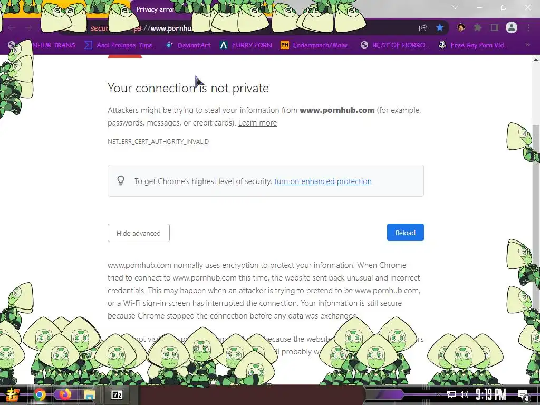Open the notification center icon
The height and width of the screenshot is (405, 540).
[x=523, y=394]
